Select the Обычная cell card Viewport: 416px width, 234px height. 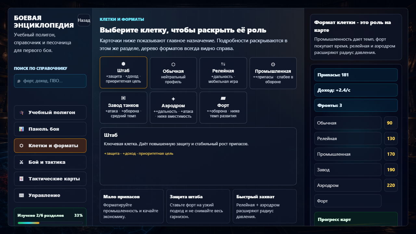[x=173, y=73]
